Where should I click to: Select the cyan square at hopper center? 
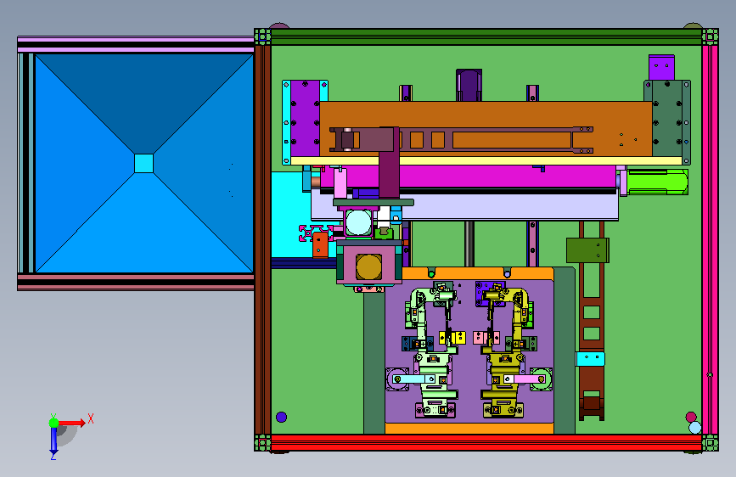tap(143, 163)
